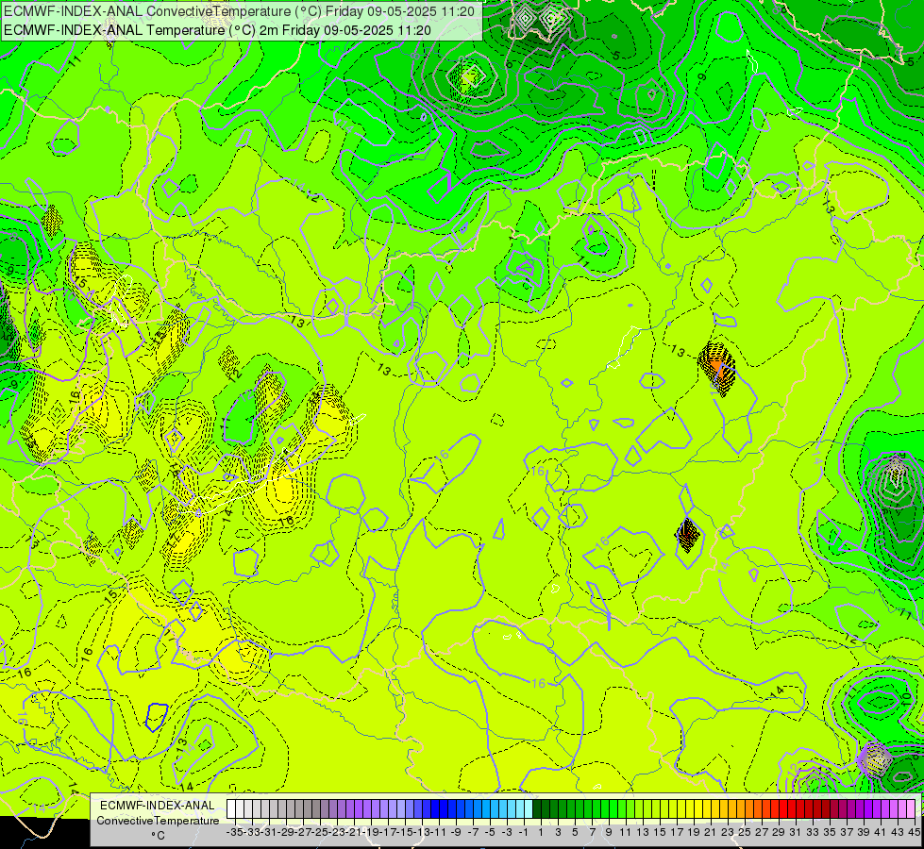Click the small dark blue polygon outline
924x849 pixels.
(157, 717)
